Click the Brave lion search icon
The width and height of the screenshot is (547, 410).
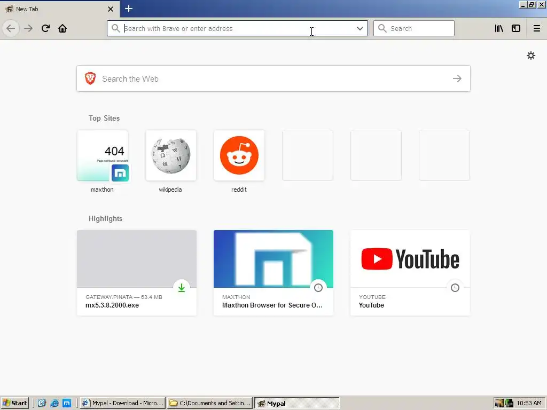point(90,78)
